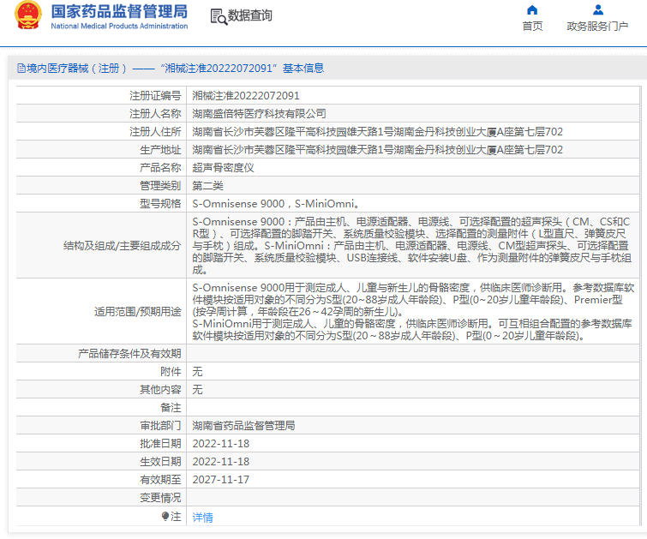
Task: Click the lightbulb icon beside 注
Action: point(165,516)
